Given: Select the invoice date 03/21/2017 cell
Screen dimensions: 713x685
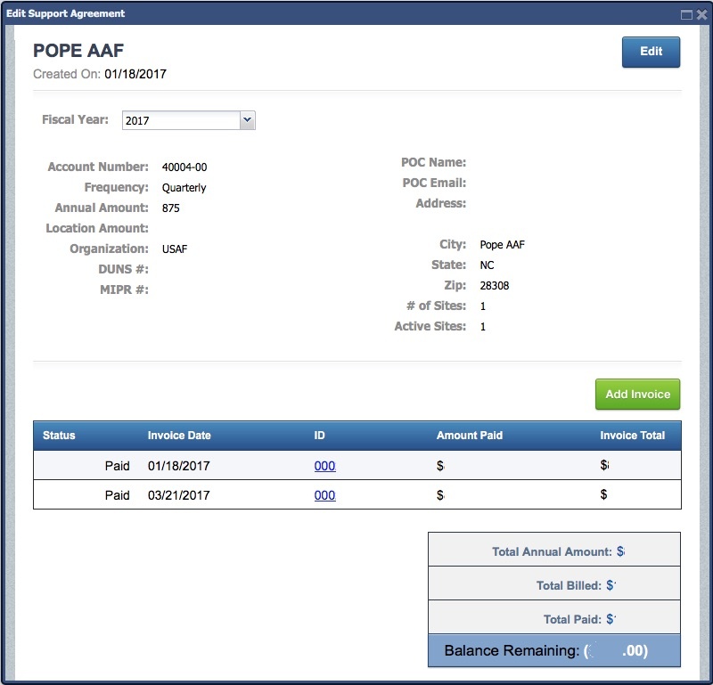Looking at the screenshot, I should tap(178, 495).
